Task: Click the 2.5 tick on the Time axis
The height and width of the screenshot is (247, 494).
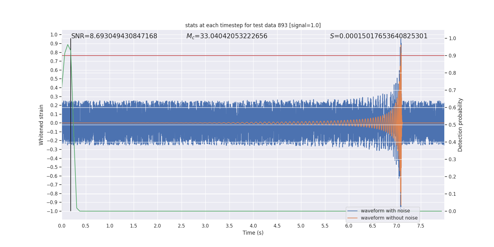Action: (181, 226)
